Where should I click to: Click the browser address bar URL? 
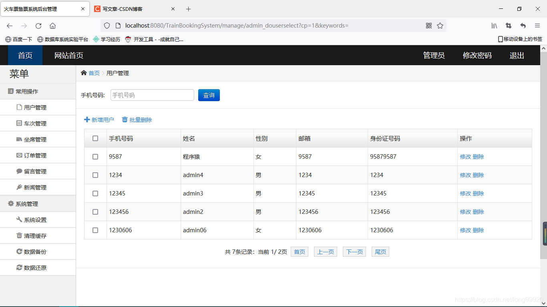point(237,26)
